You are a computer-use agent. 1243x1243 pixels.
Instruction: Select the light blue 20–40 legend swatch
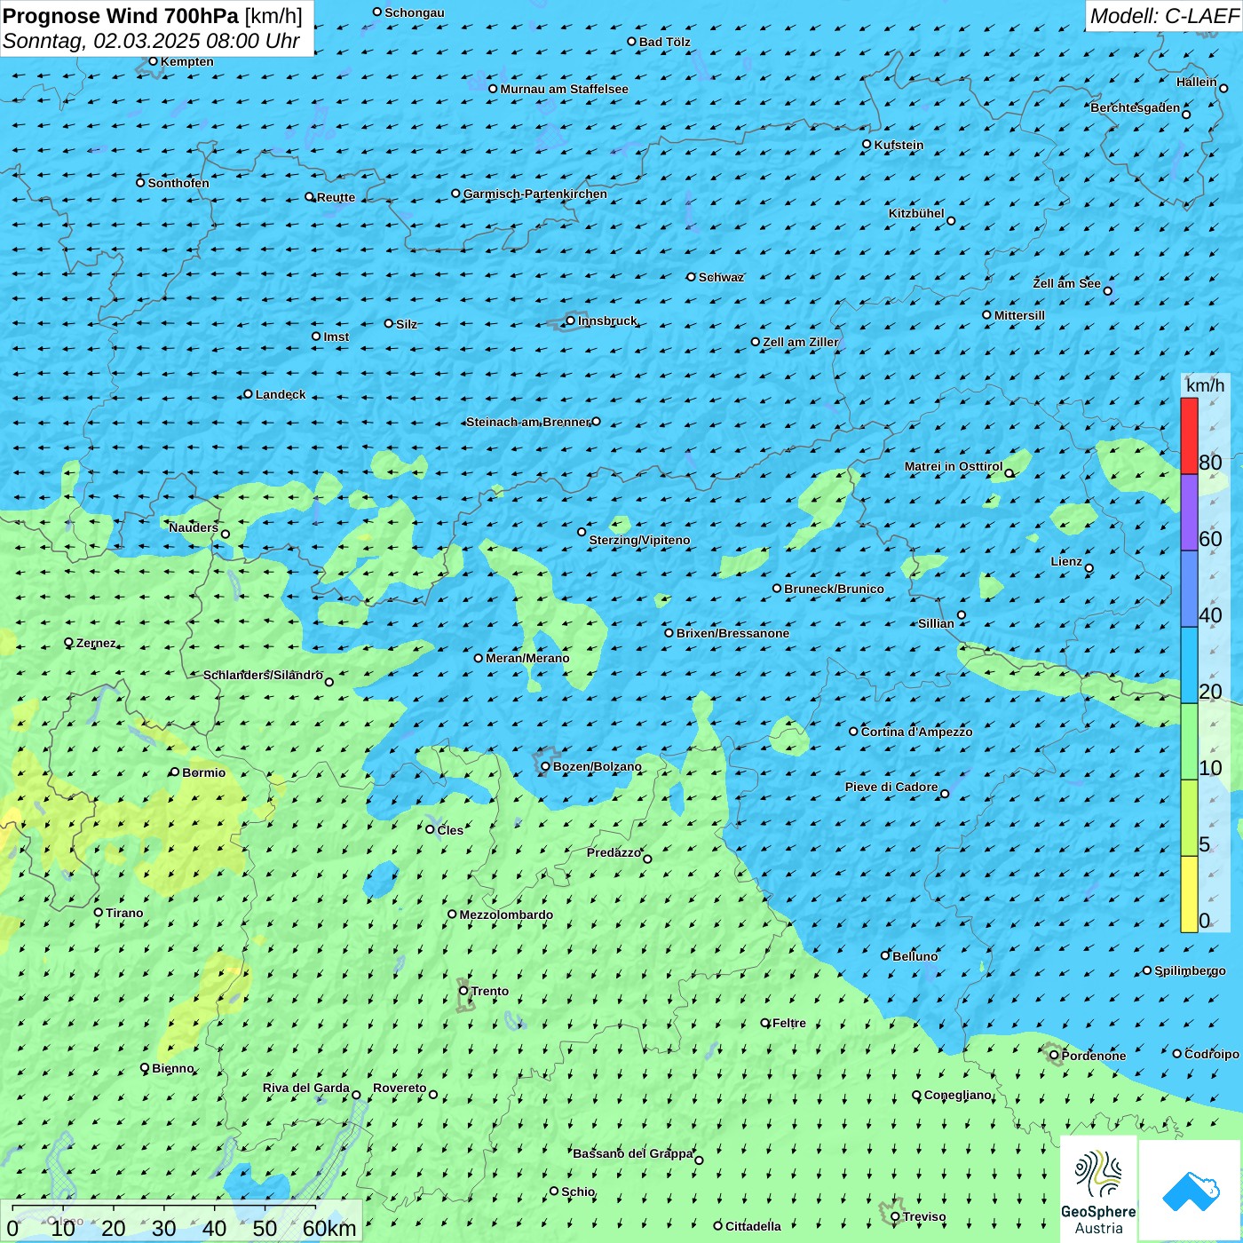coord(1189,665)
